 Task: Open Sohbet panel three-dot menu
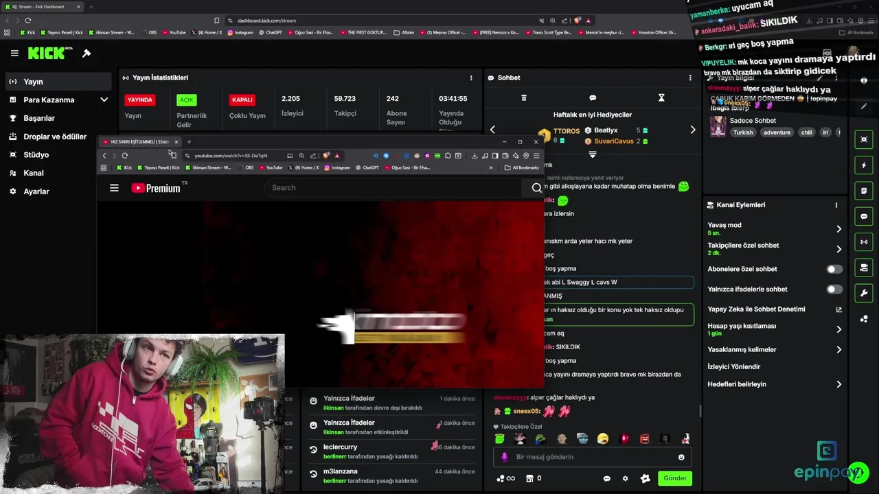(x=690, y=78)
